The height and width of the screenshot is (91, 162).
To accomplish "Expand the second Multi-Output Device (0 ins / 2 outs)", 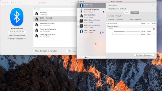I will pos(78,26).
